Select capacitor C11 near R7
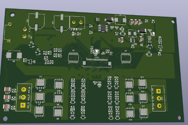Viewport: 188px width, 125px height. coord(149,38)
